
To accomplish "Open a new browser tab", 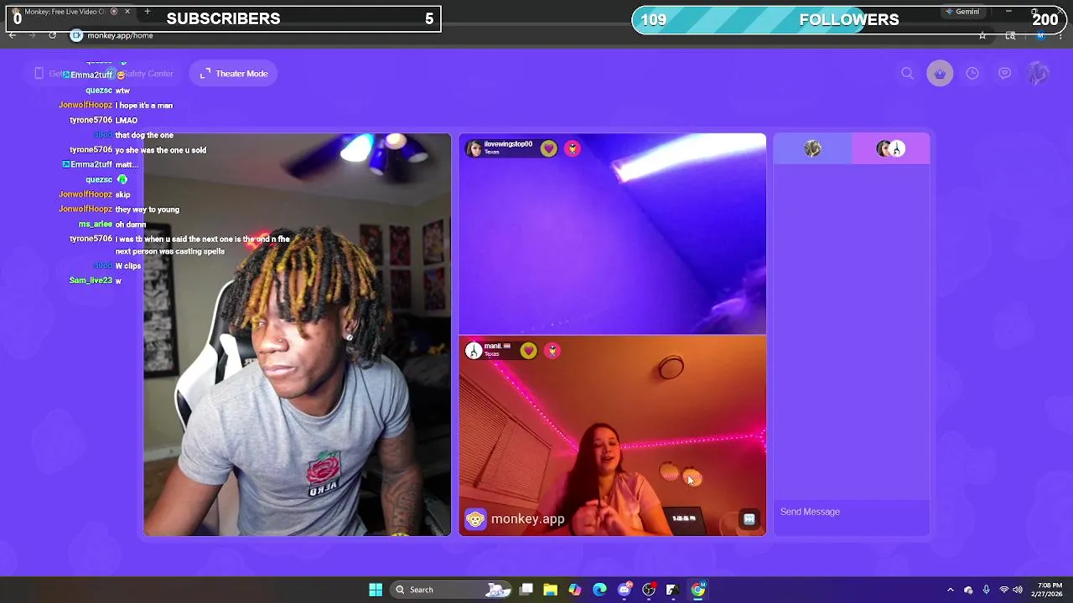I will click(147, 12).
